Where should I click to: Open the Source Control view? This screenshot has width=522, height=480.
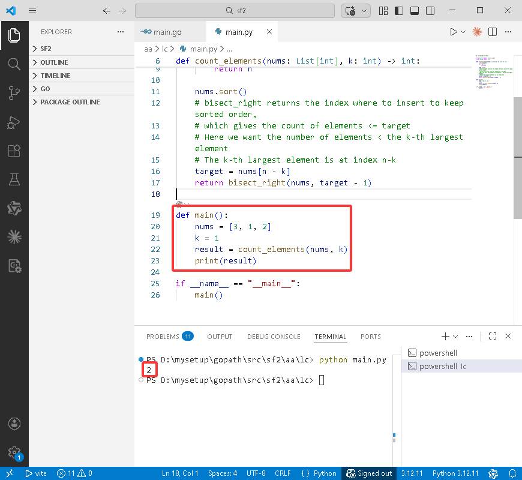(x=14, y=93)
